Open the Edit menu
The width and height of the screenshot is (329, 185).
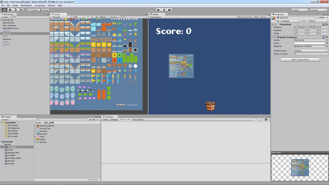(8, 5)
